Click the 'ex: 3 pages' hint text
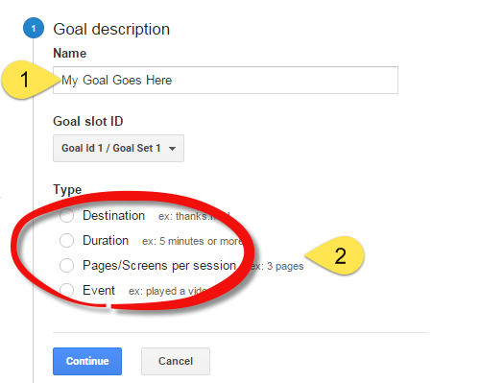Viewport: 480px width, 383px height. pos(277,266)
